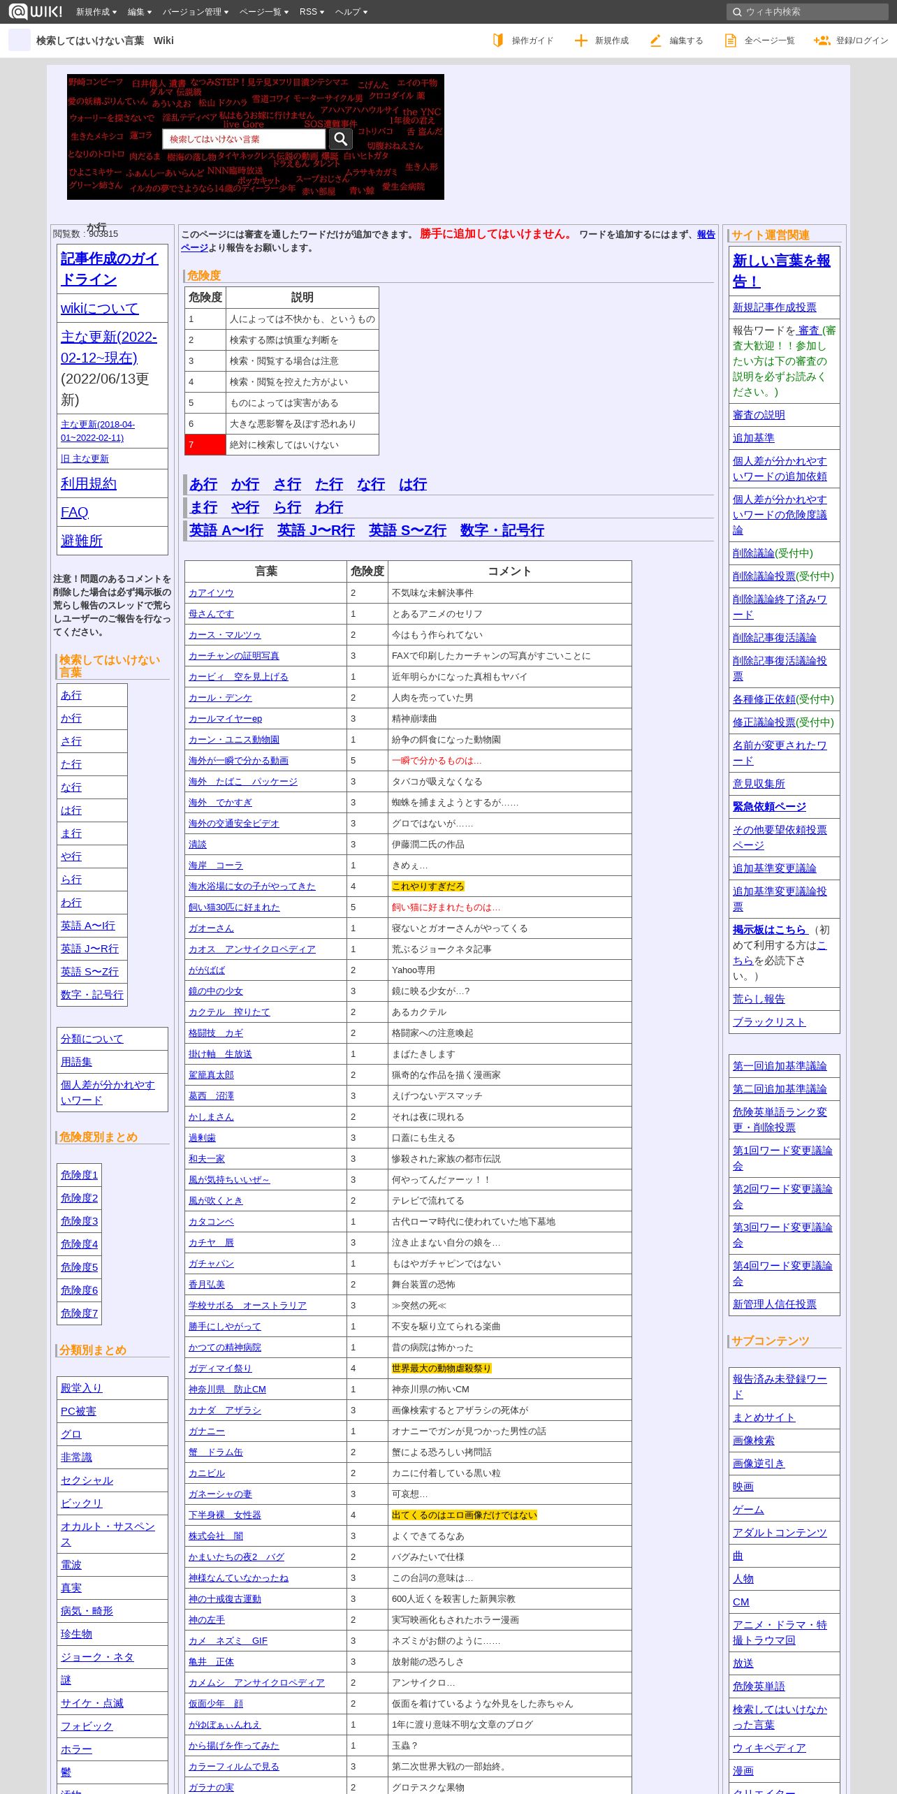Open 海外が一瞬で分かる動画 entry
897x1794 pixels.
pyautogui.click(x=238, y=760)
